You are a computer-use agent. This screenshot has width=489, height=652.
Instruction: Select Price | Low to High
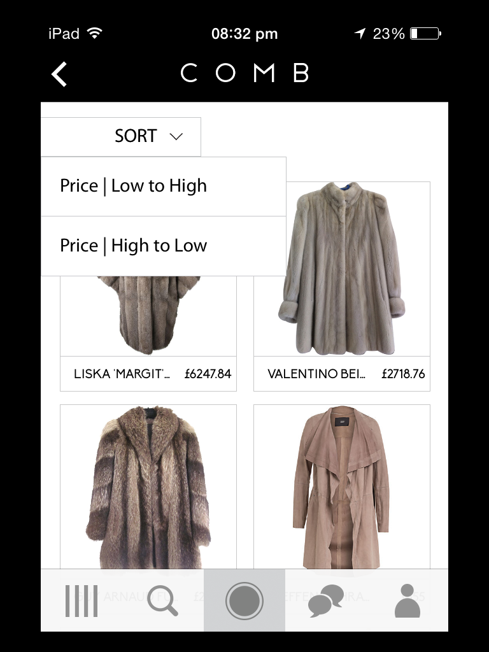point(164,187)
